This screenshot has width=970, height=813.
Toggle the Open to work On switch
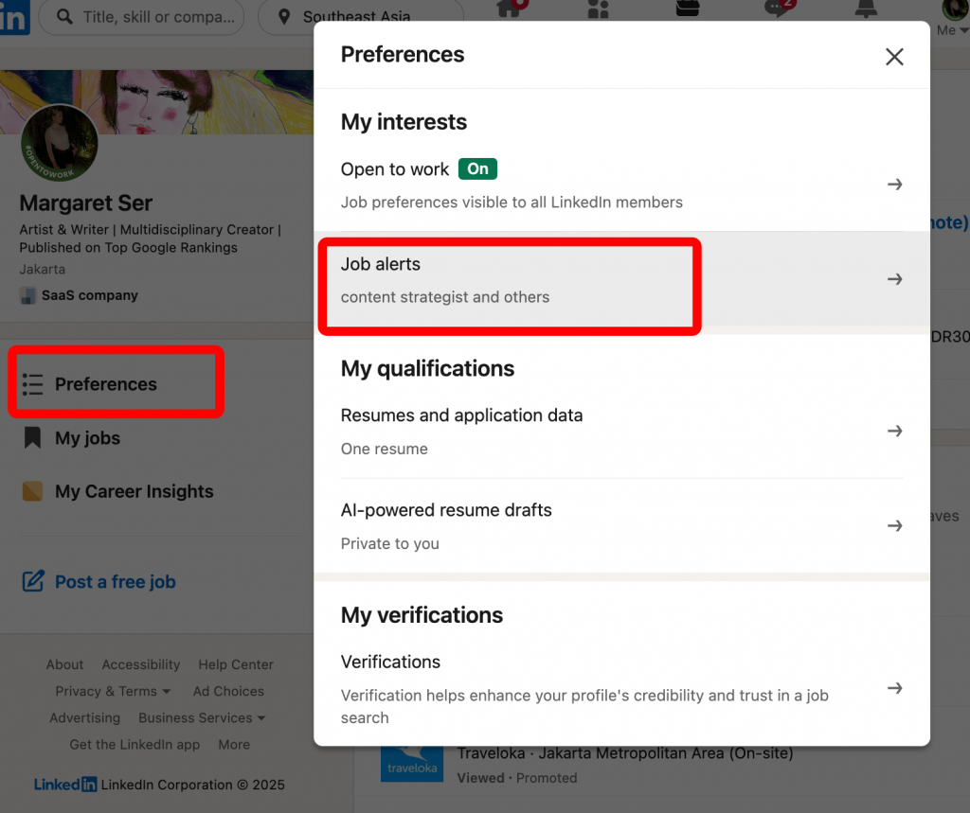click(x=477, y=168)
